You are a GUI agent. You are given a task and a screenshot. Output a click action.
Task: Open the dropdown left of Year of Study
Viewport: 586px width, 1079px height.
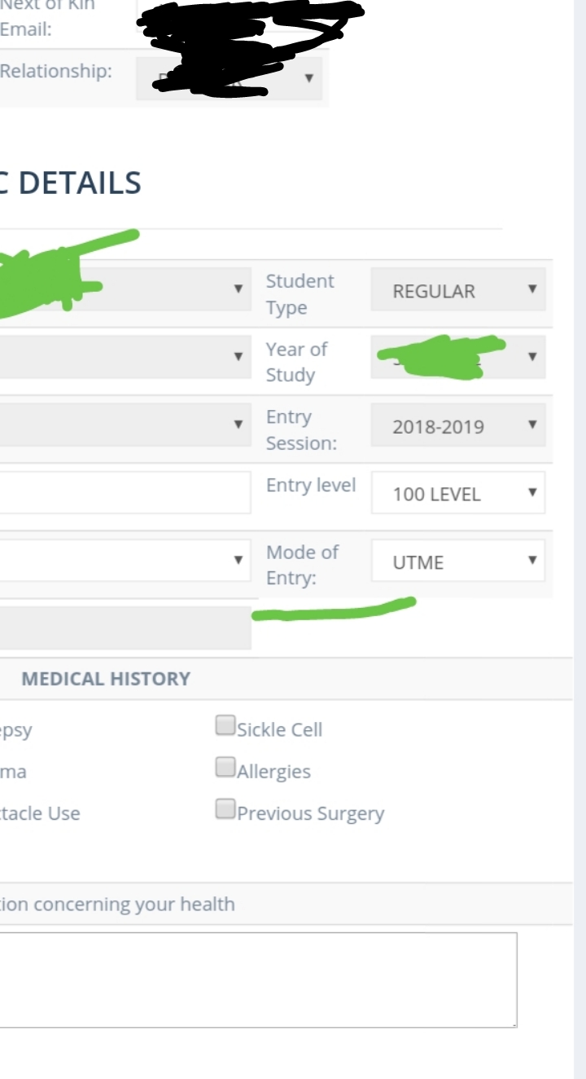click(122, 357)
